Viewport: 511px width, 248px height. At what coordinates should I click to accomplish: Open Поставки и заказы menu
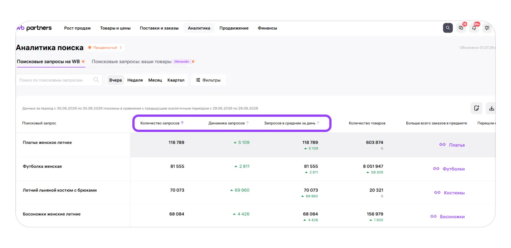point(159,28)
